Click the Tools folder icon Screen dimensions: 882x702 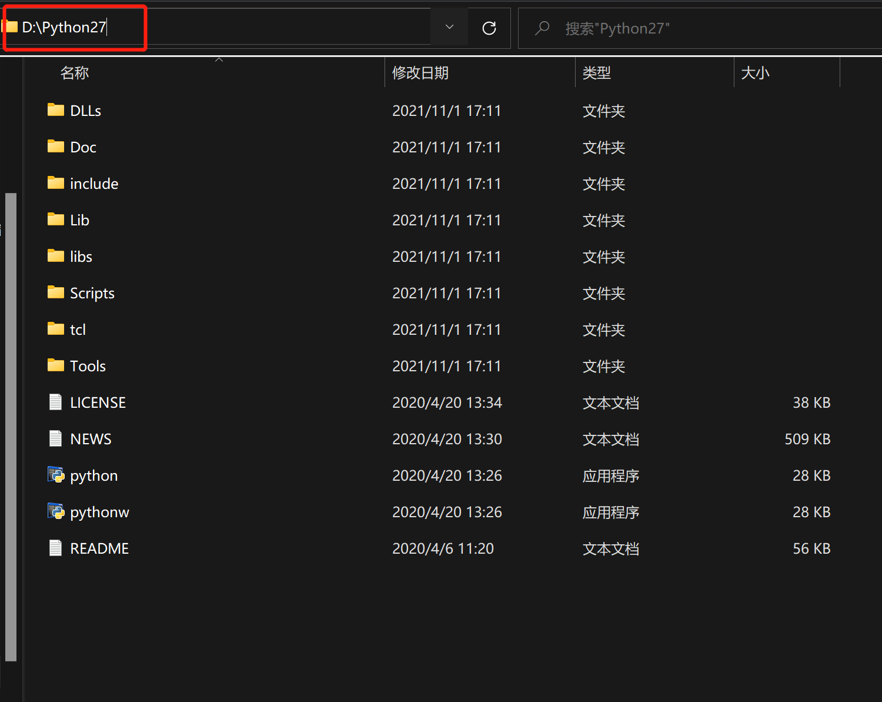pos(56,365)
